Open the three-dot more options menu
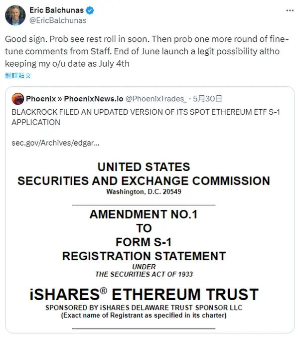The image size is (299, 339). pyautogui.click(x=290, y=10)
